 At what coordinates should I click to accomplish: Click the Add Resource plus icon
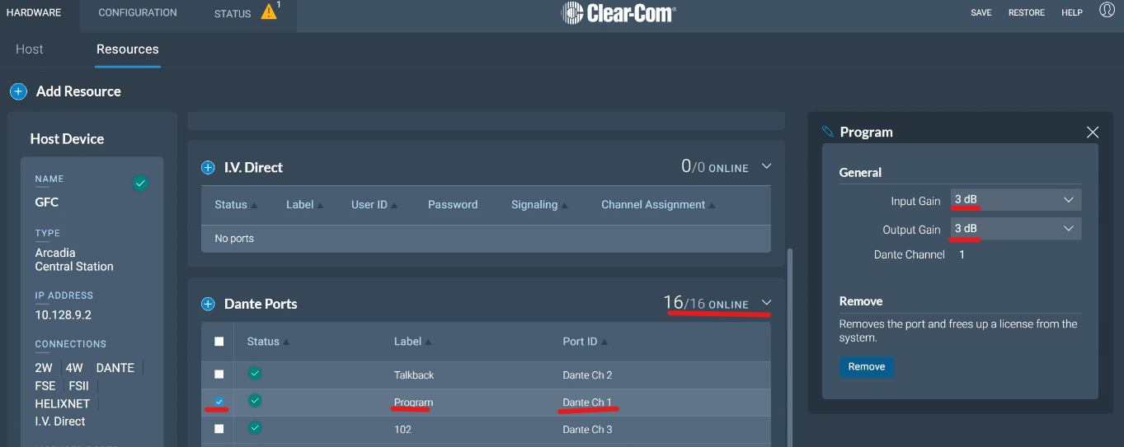[x=18, y=91]
